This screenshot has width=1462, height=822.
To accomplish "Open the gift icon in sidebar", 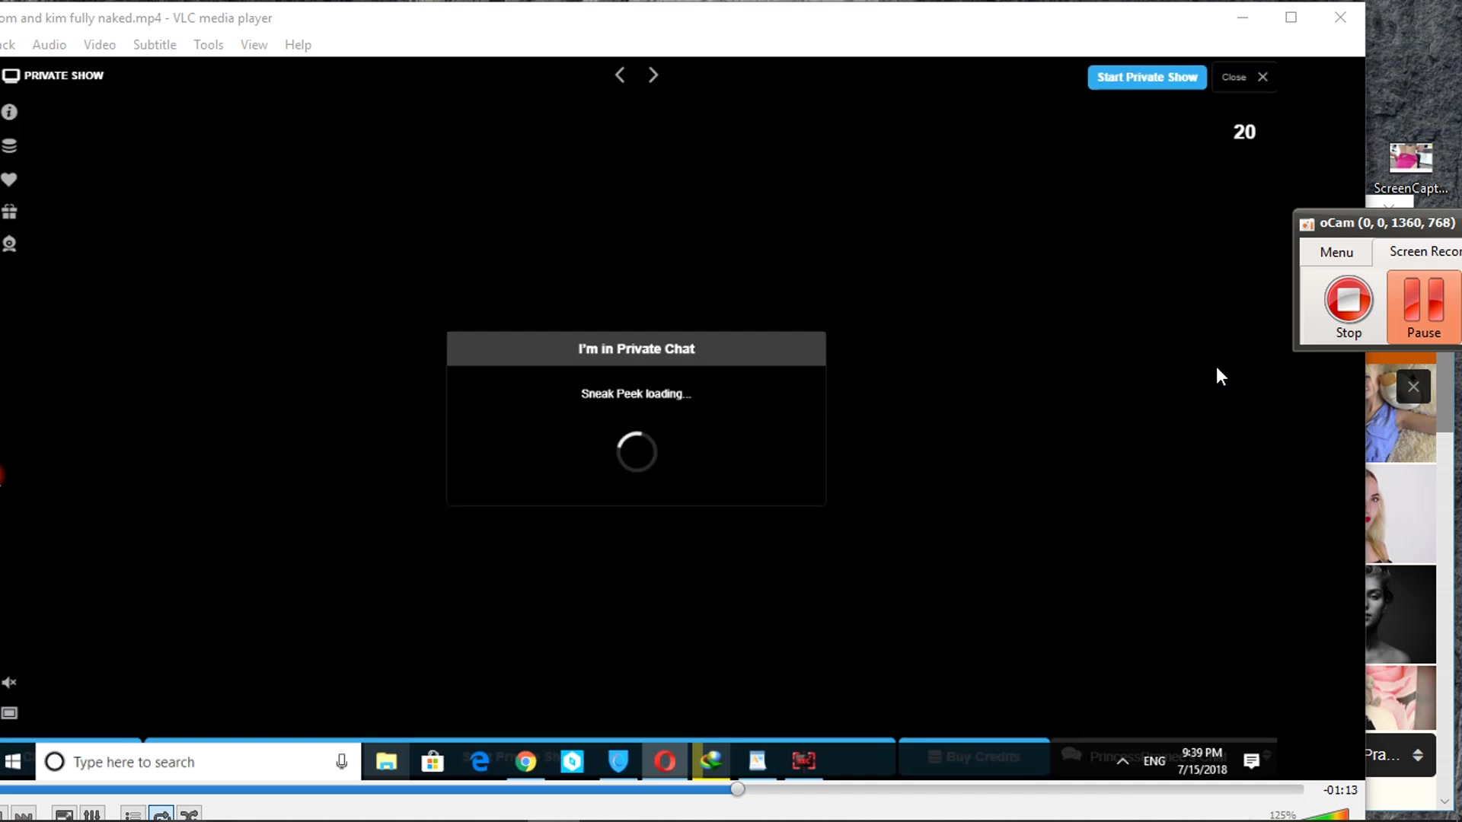I will click(9, 212).
